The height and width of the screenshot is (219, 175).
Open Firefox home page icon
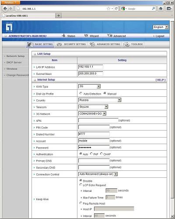click(x=161, y=8)
